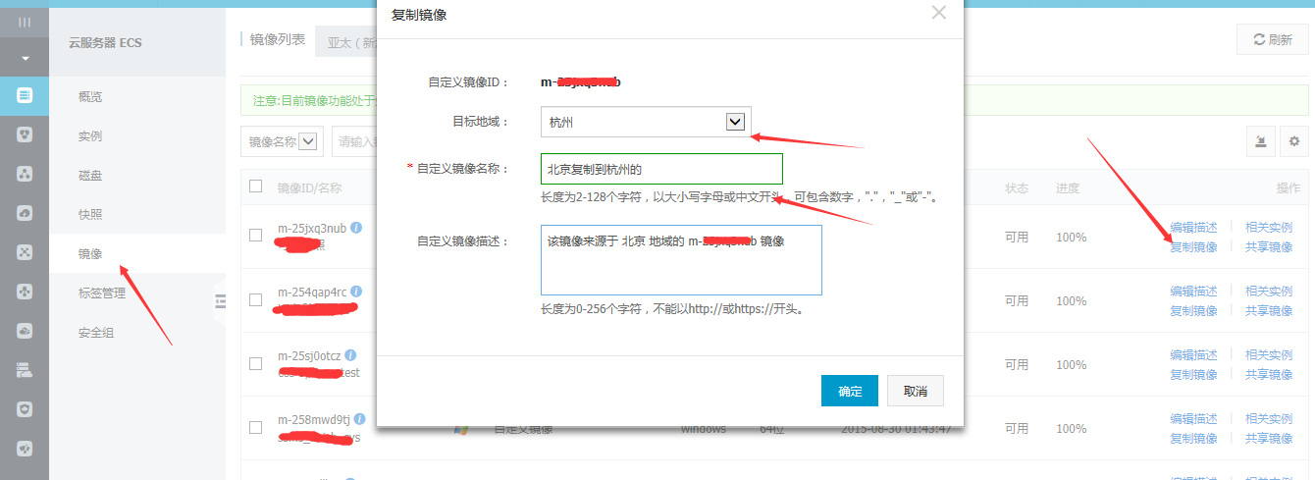1315x480 pixels.
Task: Open the list settings gear icon
Action: coord(1294,141)
